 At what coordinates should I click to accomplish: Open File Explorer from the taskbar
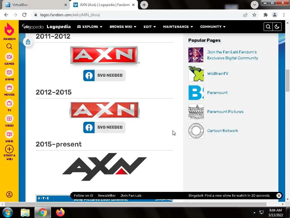click(x=25, y=212)
